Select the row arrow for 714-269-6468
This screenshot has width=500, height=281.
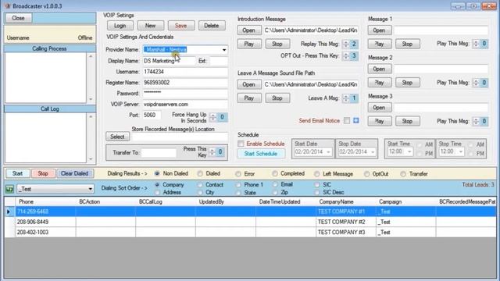(x=9, y=212)
